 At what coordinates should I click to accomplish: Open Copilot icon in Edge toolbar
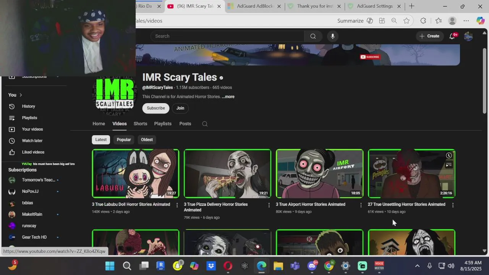tap(480, 21)
